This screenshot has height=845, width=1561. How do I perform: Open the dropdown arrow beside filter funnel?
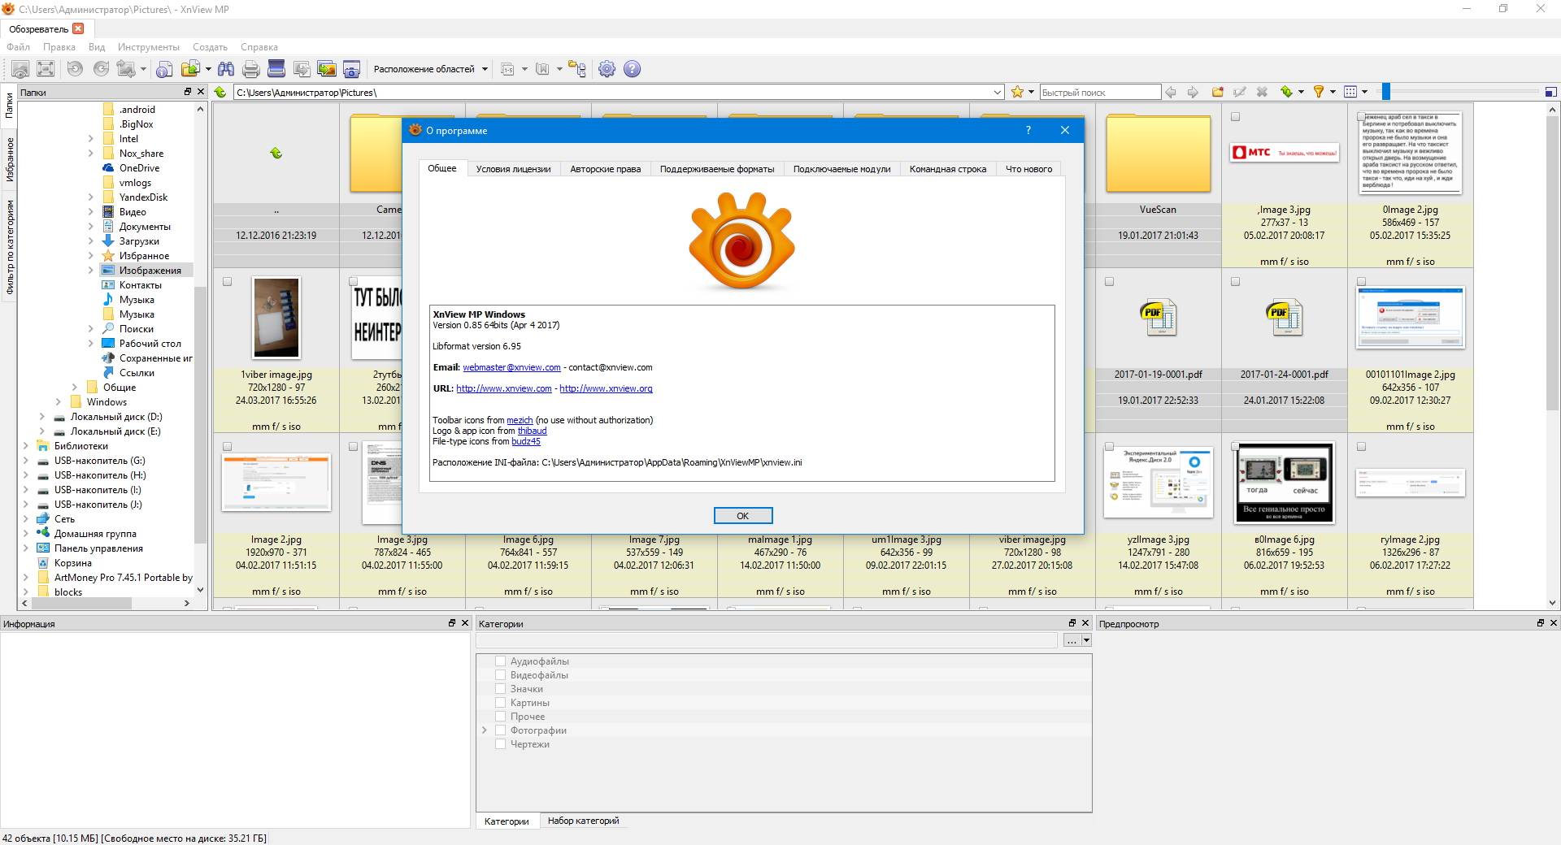(1333, 92)
